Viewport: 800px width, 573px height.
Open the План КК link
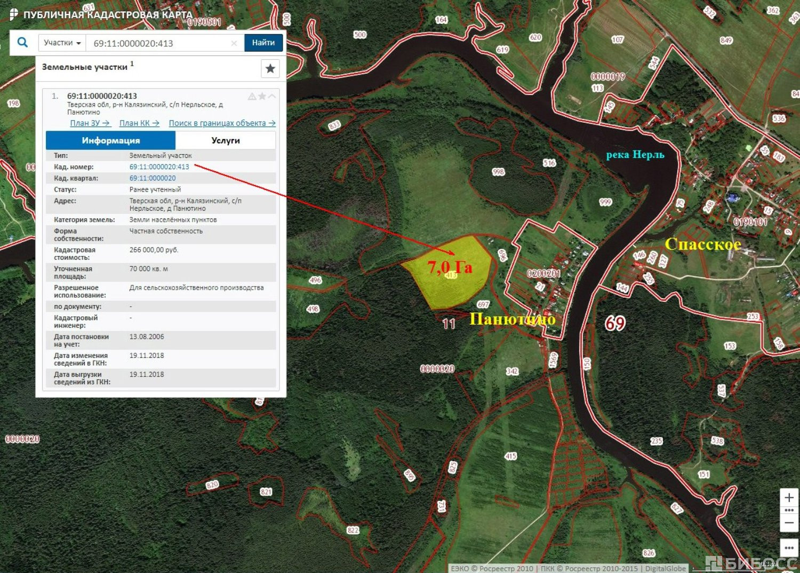click(139, 123)
